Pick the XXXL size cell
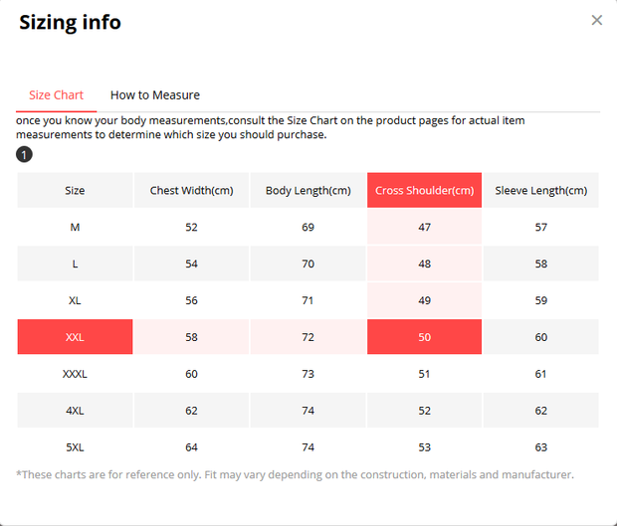617x526 pixels. click(x=75, y=374)
